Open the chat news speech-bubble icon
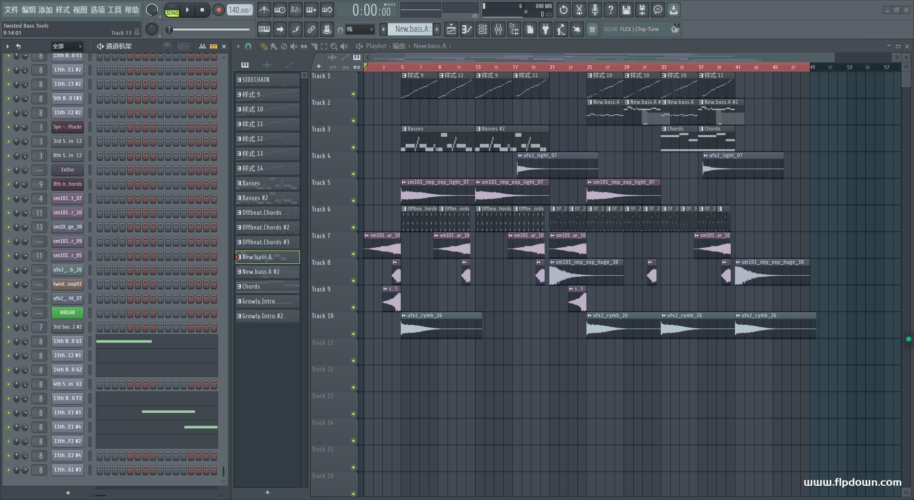Screen dimensions: 914x500 (658, 10)
